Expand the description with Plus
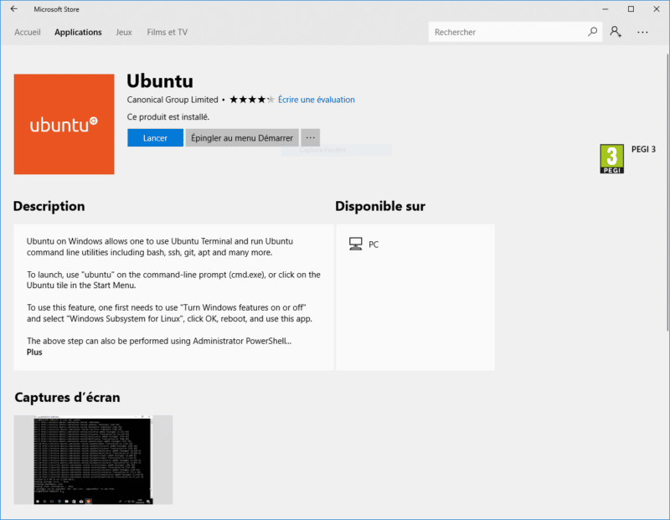Screen dimensions: 670x520 (33, 352)
